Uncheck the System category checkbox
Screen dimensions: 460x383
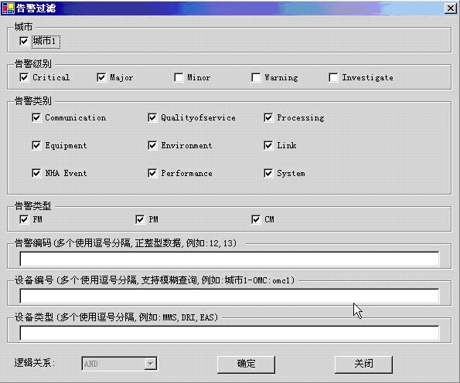268,173
